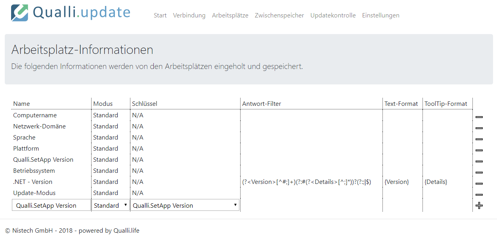
Task: Click the Sprache name cell
Action: click(x=24, y=138)
